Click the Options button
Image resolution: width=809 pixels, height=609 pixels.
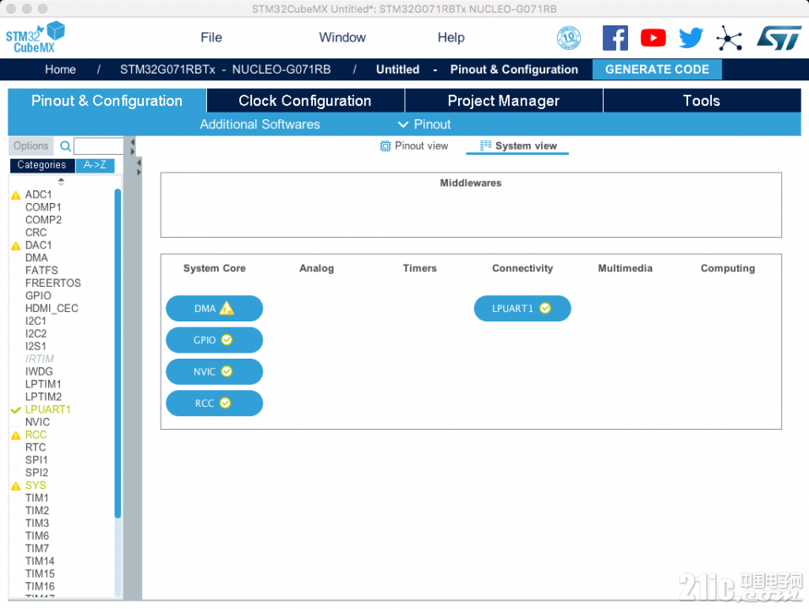coord(31,146)
